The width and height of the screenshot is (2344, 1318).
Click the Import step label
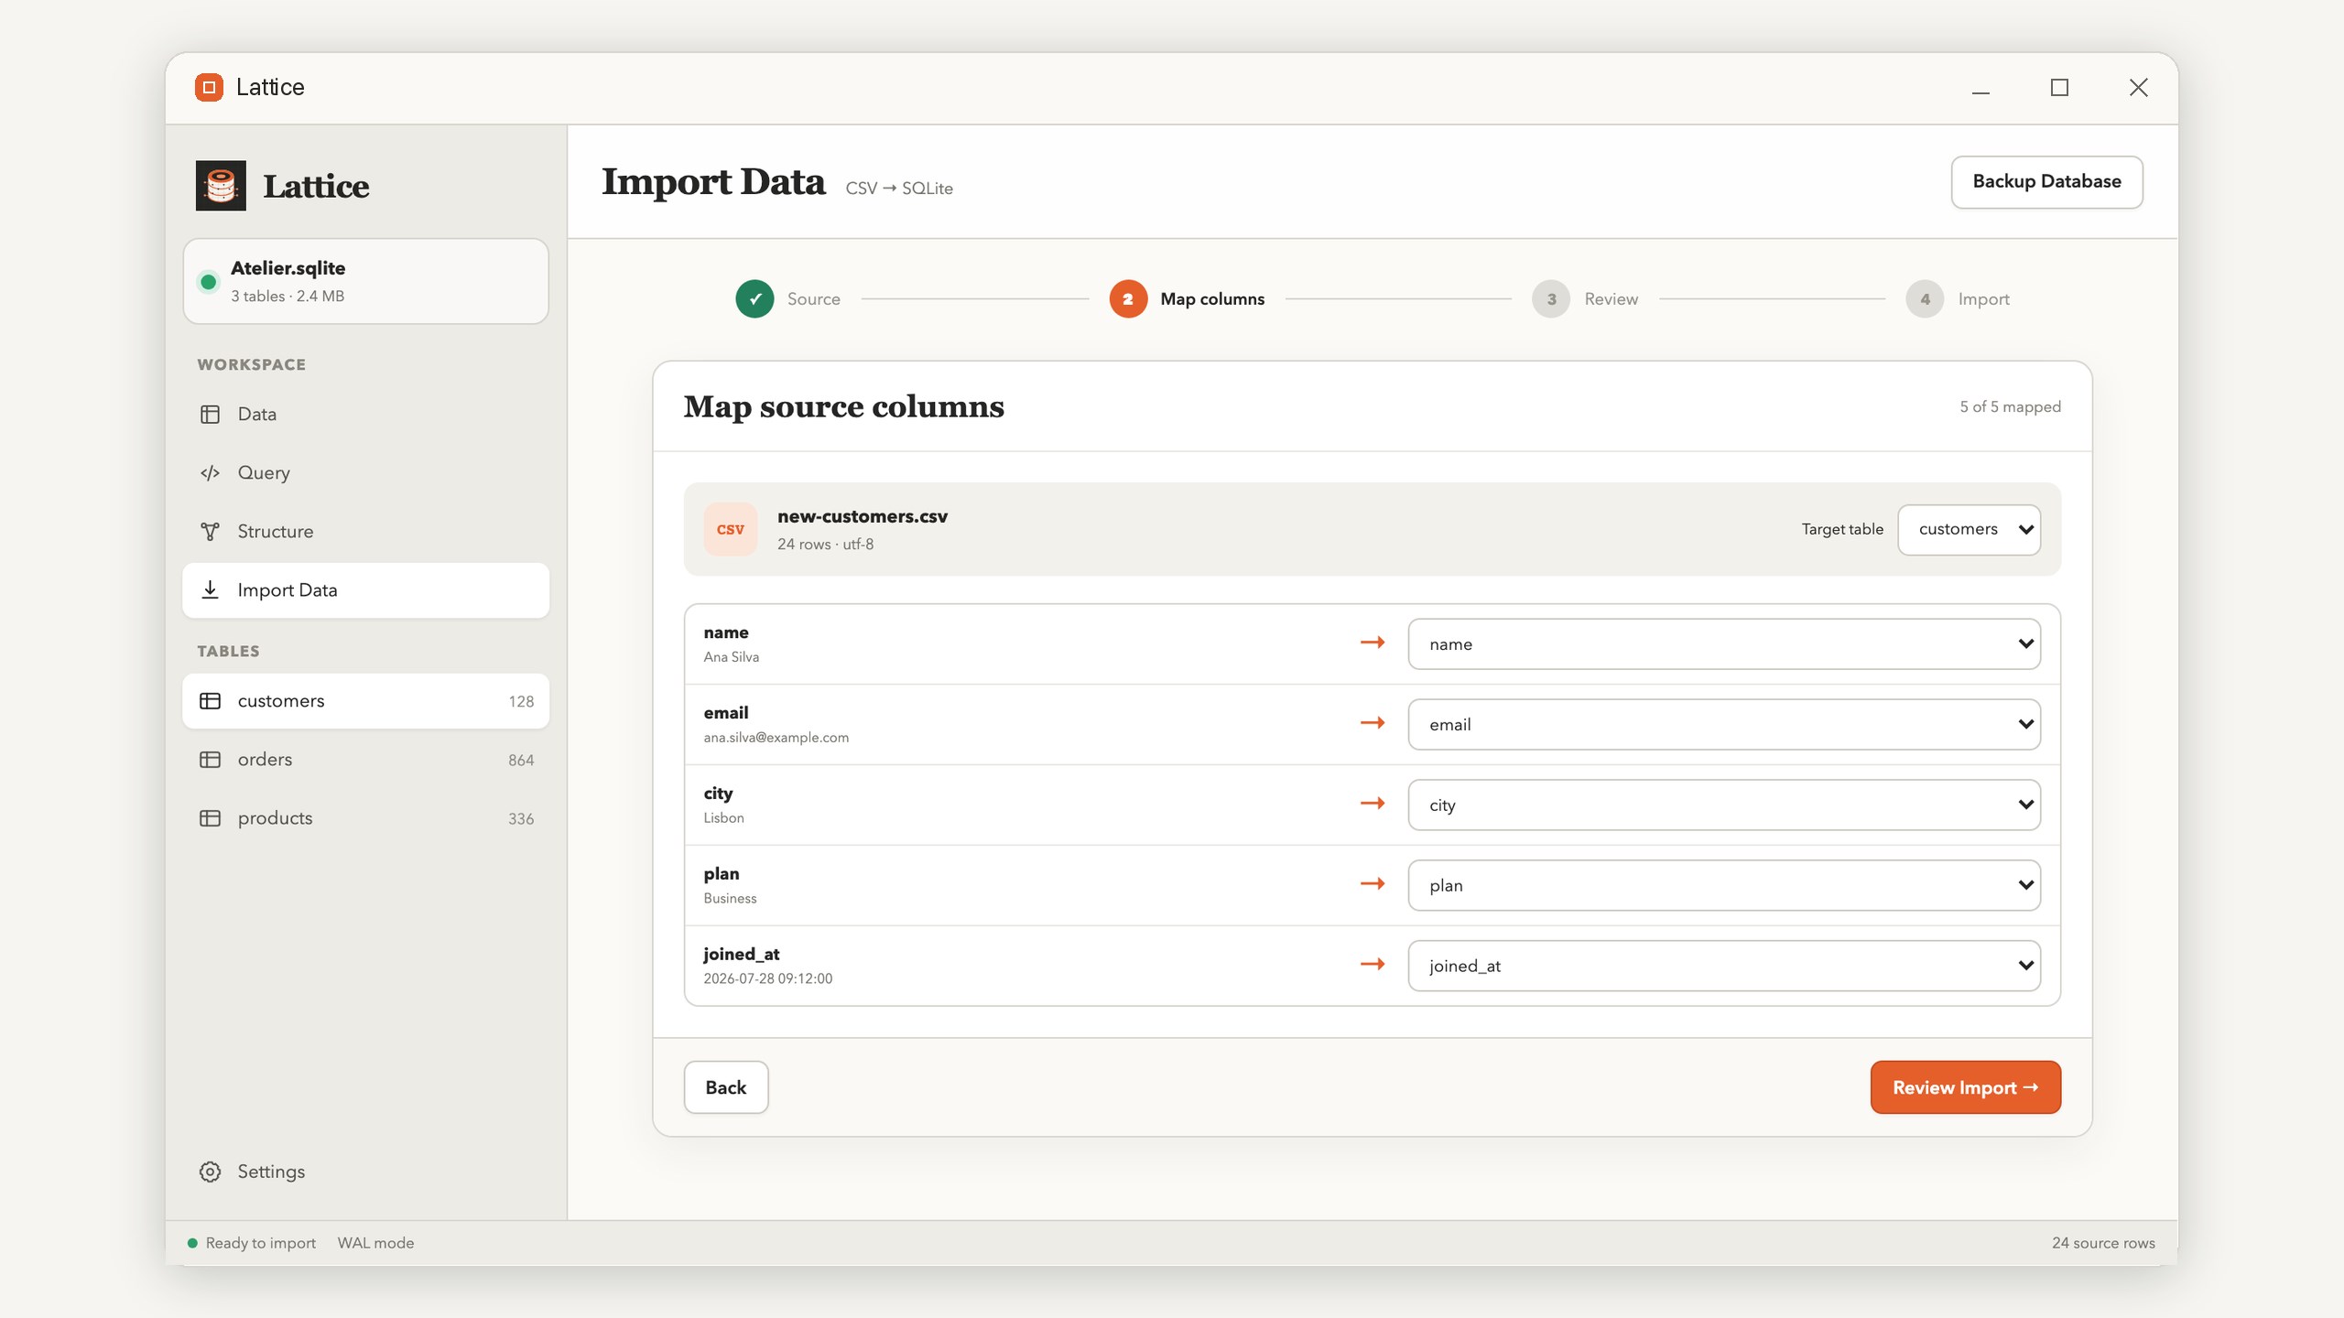[1983, 299]
